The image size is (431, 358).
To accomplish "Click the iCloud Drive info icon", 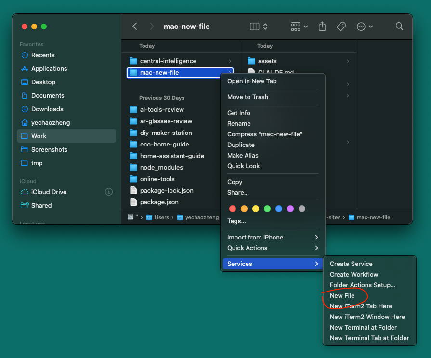I will [x=109, y=192].
